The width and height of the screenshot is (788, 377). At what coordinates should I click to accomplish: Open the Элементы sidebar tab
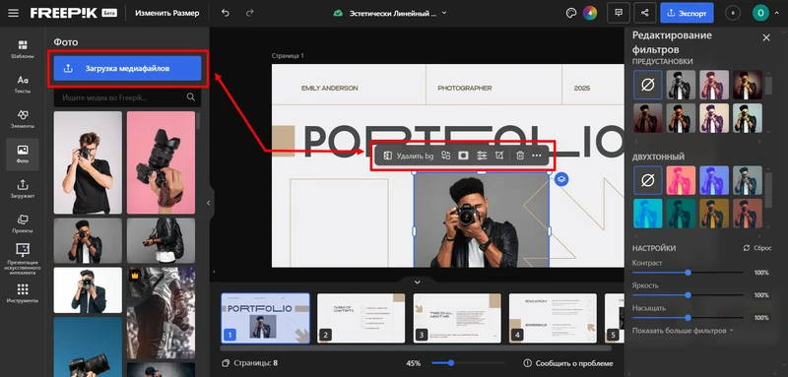point(22,119)
